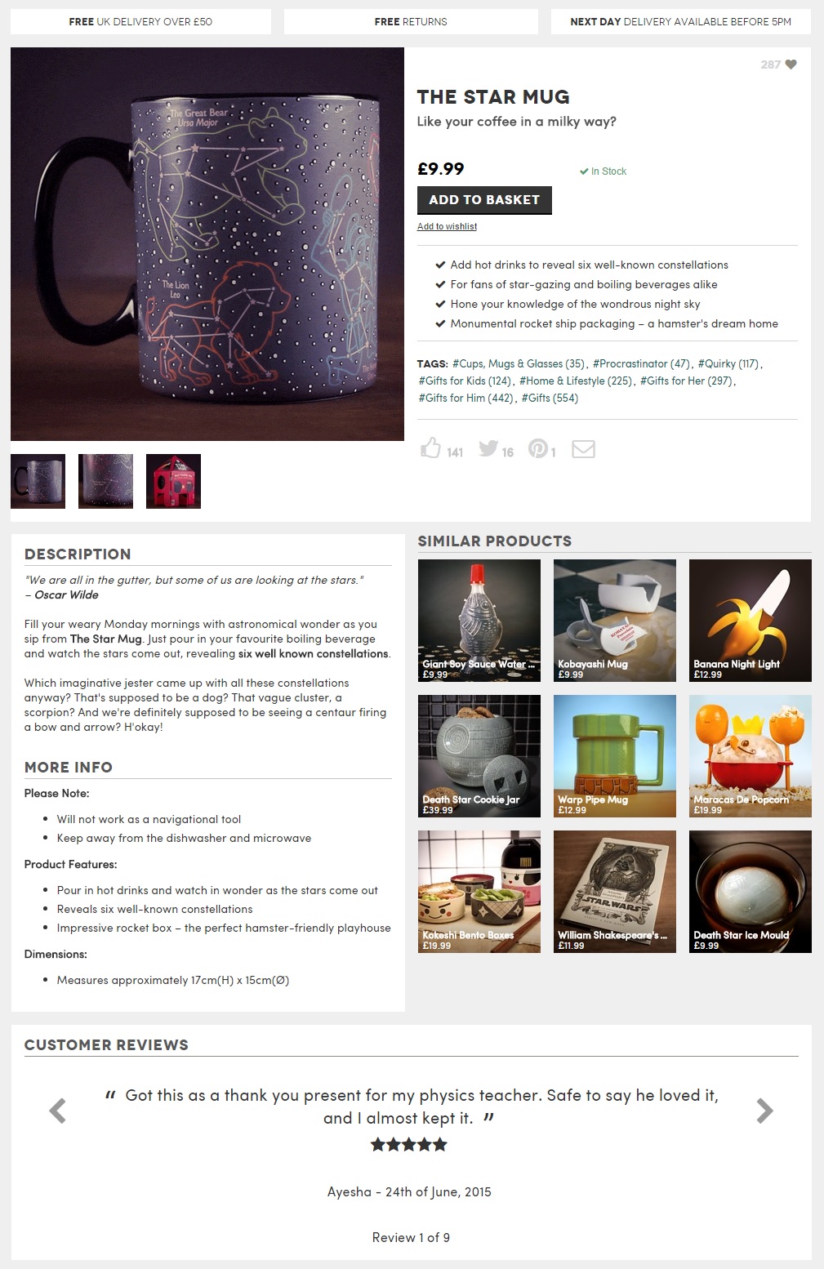Add The Star Mug to basket

[x=484, y=200]
